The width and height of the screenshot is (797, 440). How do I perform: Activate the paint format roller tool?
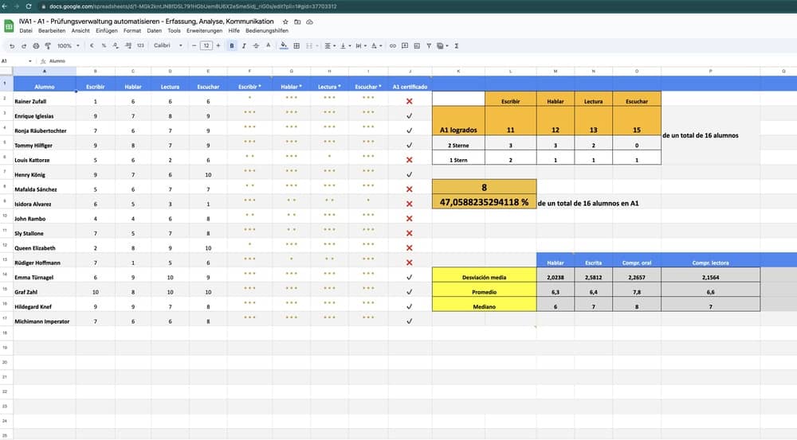tap(47, 46)
